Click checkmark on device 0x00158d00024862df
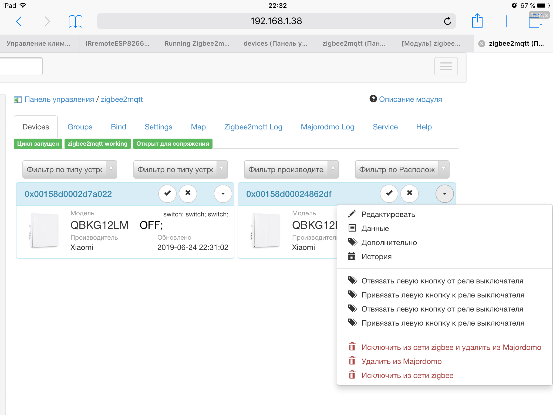The height and width of the screenshot is (415, 553). [x=389, y=193]
